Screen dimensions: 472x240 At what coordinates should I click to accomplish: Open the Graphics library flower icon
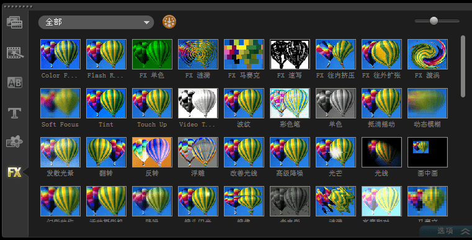[x=14, y=141]
